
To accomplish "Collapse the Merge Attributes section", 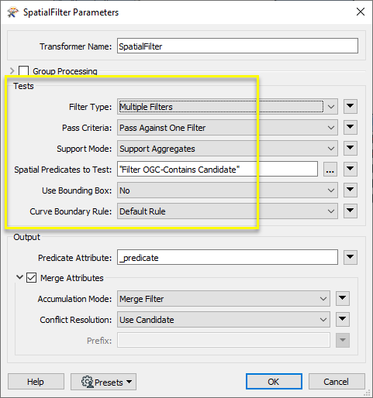I will pyautogui.click(x=19, y=277).
